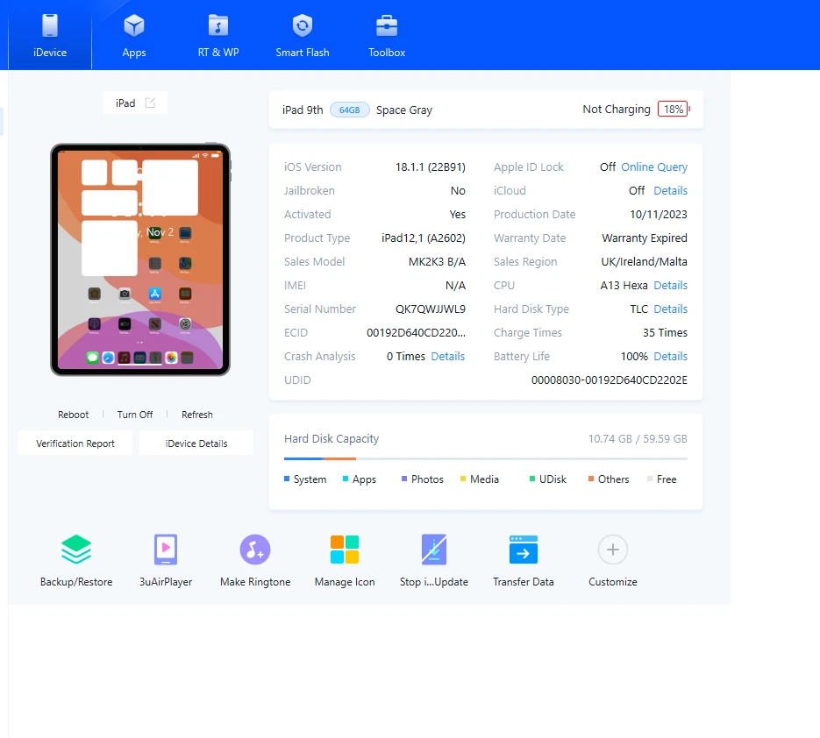Screen dimensions: 820x738
Task: Click Turn Off for the device
Action: click(135, 415)
